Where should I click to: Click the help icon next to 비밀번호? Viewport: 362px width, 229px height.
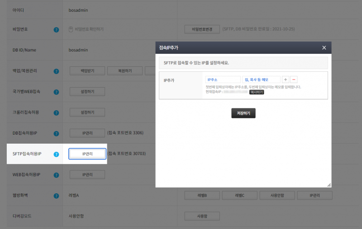coord(56,30)
